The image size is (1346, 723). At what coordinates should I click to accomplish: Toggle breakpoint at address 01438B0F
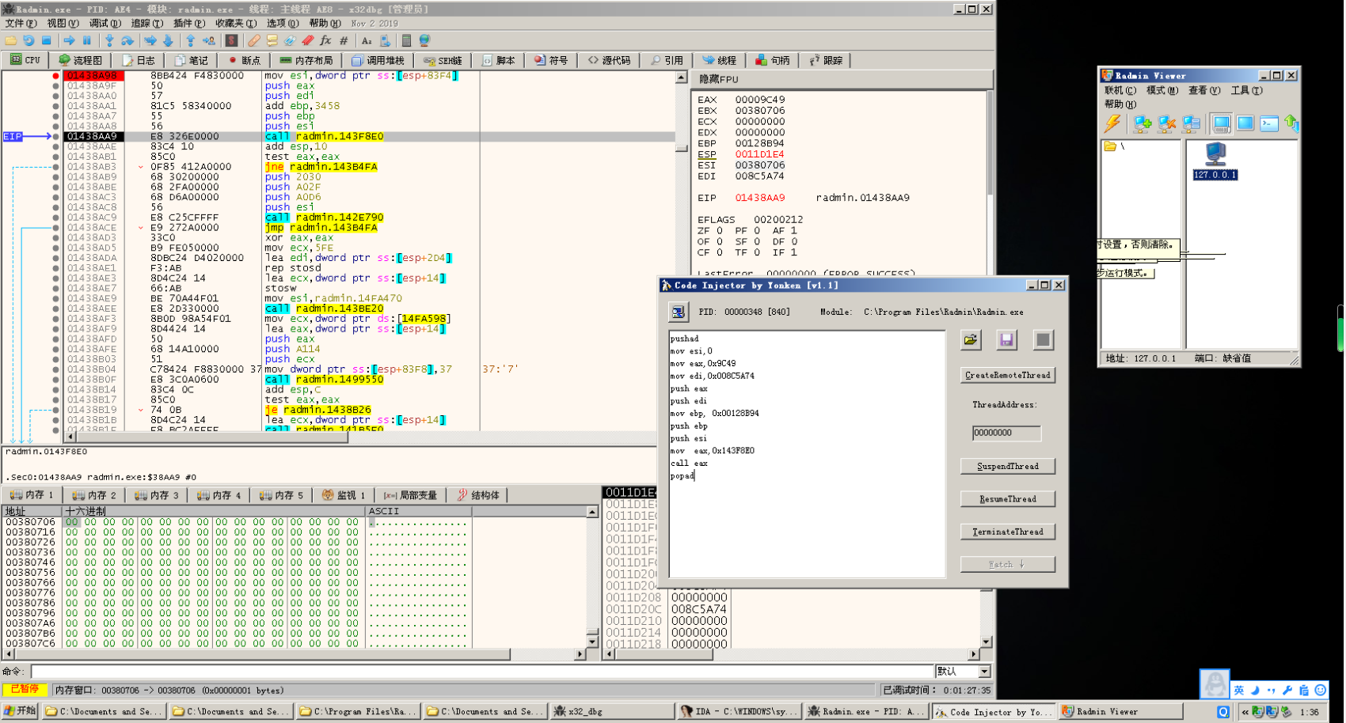(55, 380)
